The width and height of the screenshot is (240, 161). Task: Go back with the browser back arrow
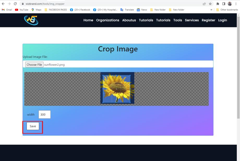[3, 4]
